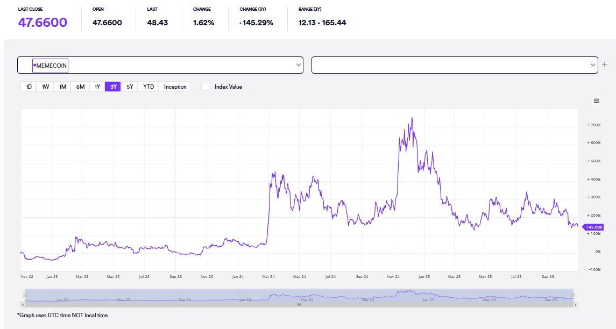Select the 6M range tab
Screen dimensions: 616x329
pos(80,87)
